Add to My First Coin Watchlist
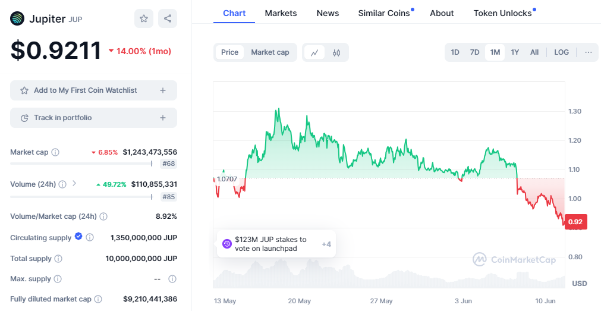Viewport: 601px width, 311px height. coord(93,90)
